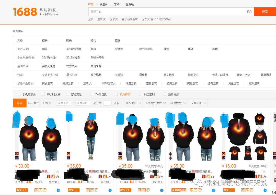Filter by 街头 style
Viewport: 276px width, 195px height.
45,40
